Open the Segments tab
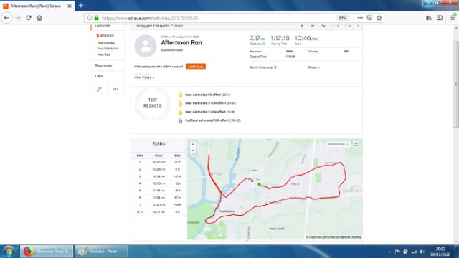 click(x=103, y=65)
